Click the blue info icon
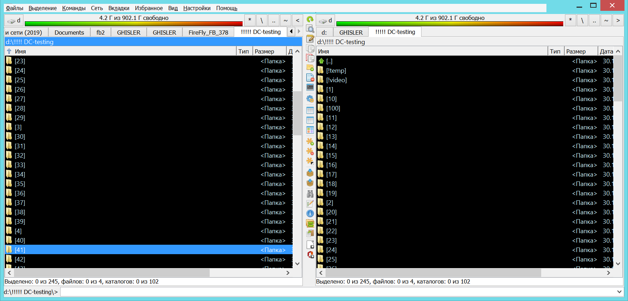The image size is (628, 301). 310,213
